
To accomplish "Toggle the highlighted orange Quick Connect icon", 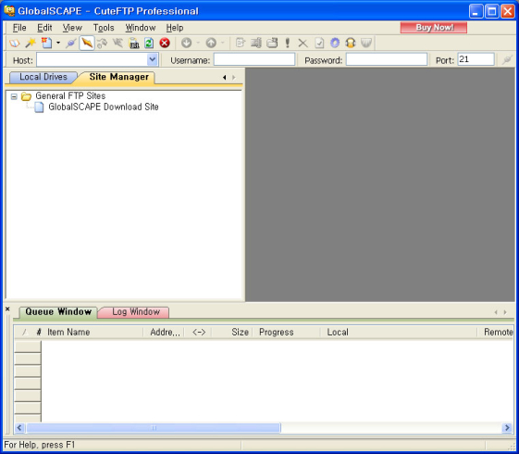I will point(87,43).
